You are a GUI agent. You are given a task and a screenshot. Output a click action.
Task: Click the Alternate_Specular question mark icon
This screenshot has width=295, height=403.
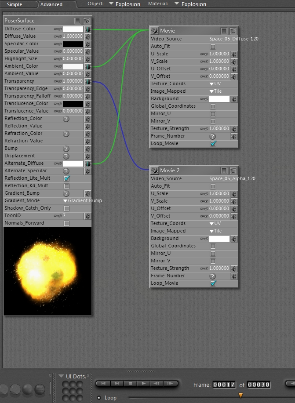point(66,171)
